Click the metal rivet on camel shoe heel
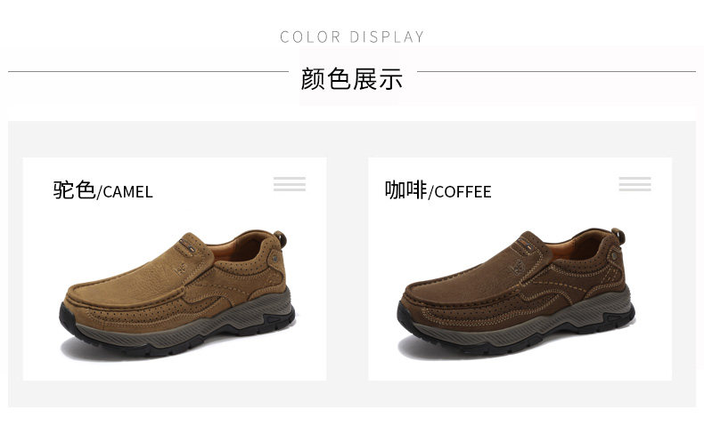The height and width of the screenshot is (434, 704). 274,258
